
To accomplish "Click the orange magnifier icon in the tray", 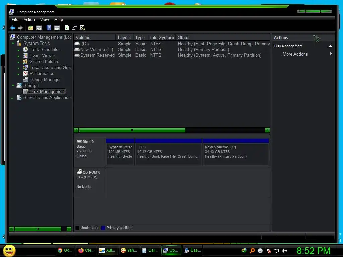I will click(x=252, y=250).
